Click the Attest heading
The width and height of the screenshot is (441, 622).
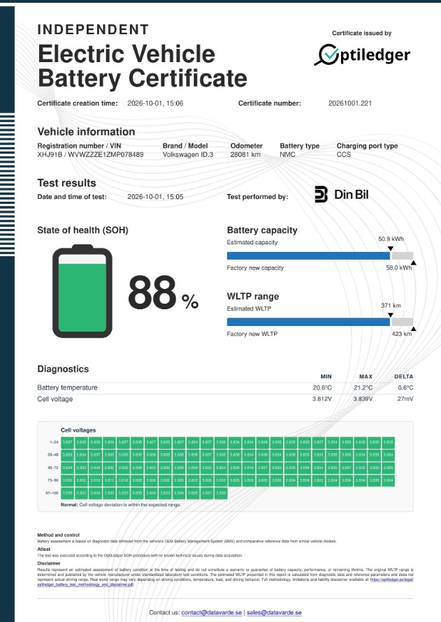coord(44,549)
